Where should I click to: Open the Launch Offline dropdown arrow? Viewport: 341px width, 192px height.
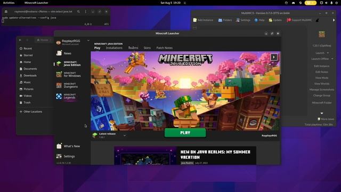point(332,59)
